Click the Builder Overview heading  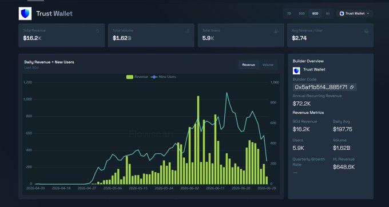[308, 61]
